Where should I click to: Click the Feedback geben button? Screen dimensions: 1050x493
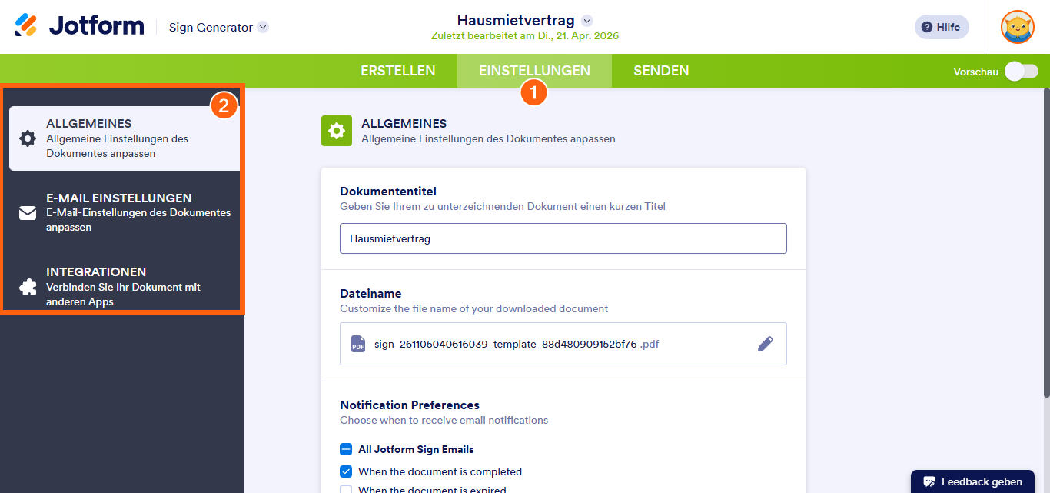(972, 481)
